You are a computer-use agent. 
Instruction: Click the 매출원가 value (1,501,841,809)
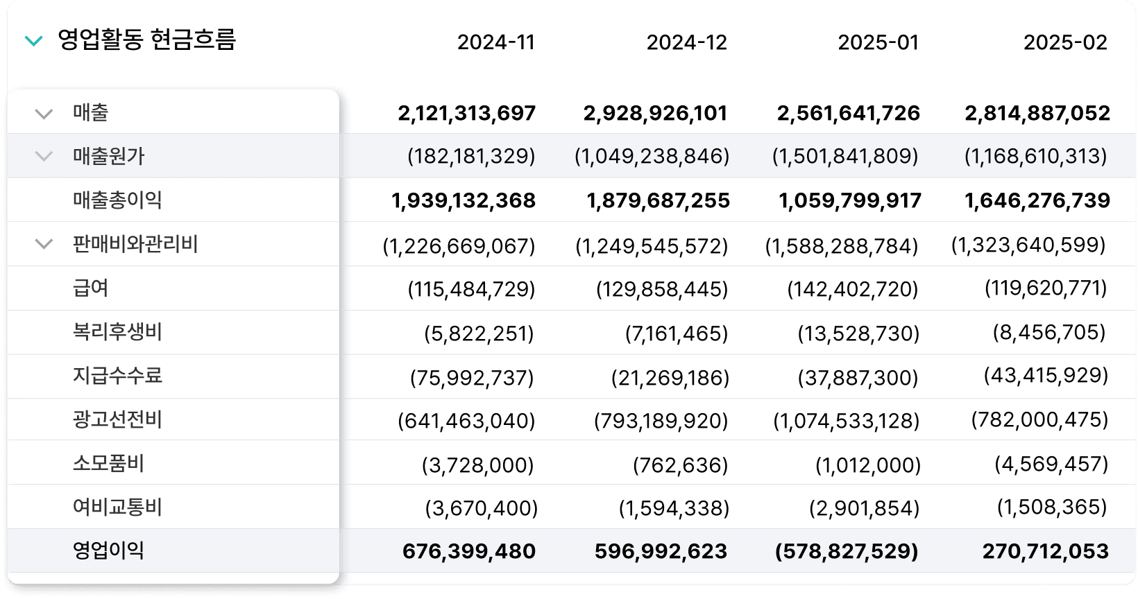(x=845, y=156)
